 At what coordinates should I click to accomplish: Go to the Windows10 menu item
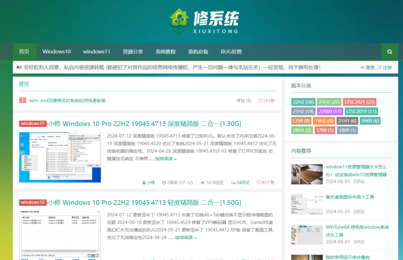tap(57, 52)
